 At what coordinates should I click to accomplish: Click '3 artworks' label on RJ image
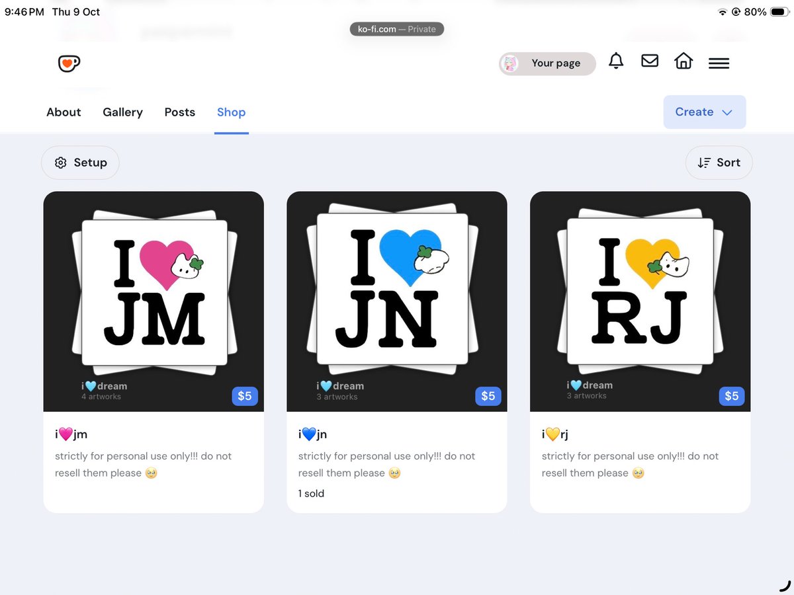coord(587,396)
